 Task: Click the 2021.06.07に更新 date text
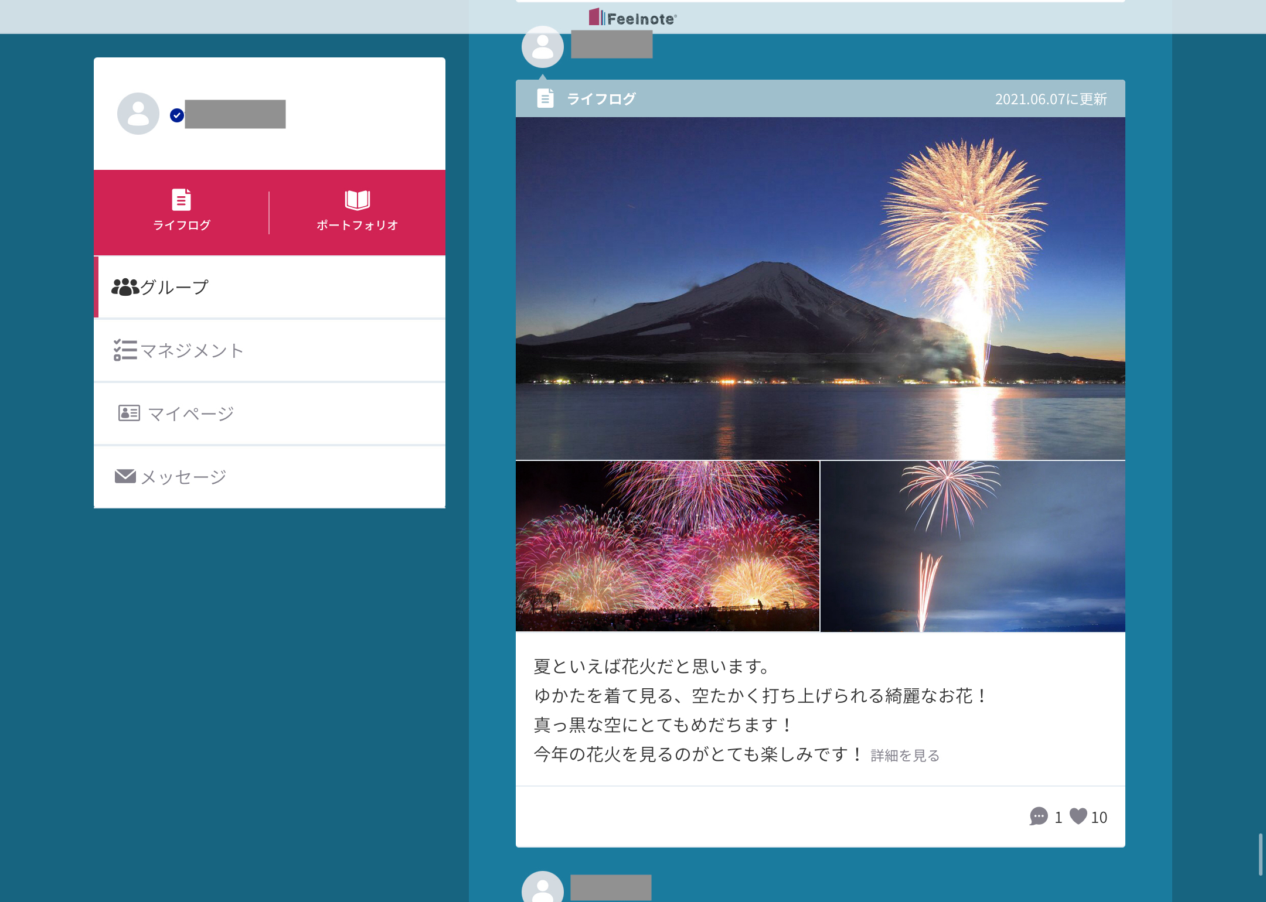tap(1051, 99)
